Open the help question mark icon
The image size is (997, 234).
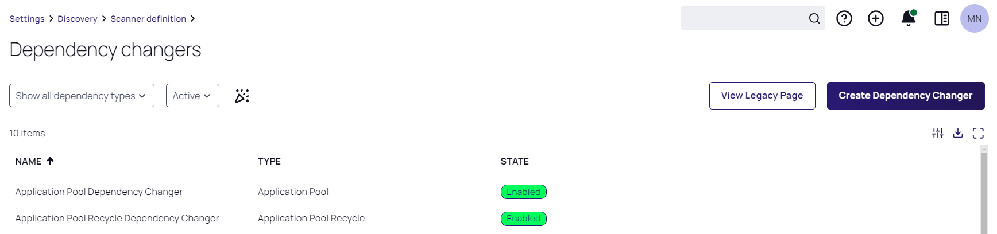point(844,19)
